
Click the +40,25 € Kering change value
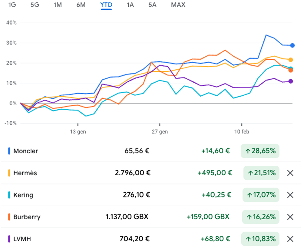(x=217, y=195)
